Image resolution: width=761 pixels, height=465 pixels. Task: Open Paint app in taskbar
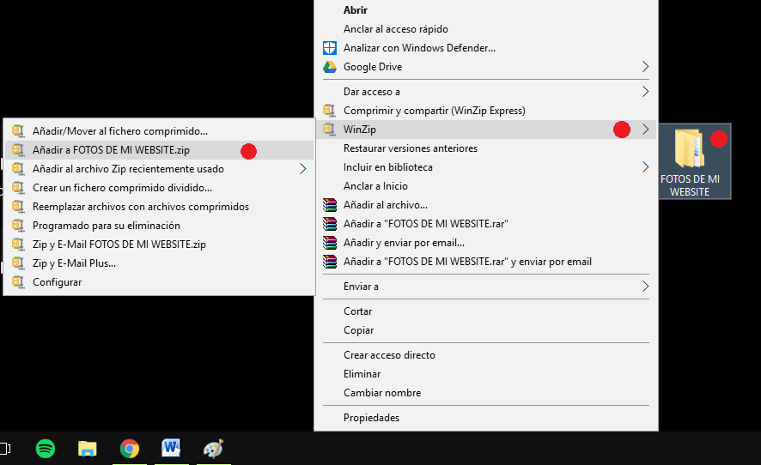pos(212,448)
